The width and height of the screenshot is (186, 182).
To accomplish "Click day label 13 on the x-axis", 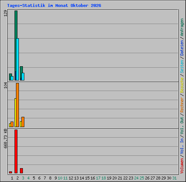I will click(76, 178).
